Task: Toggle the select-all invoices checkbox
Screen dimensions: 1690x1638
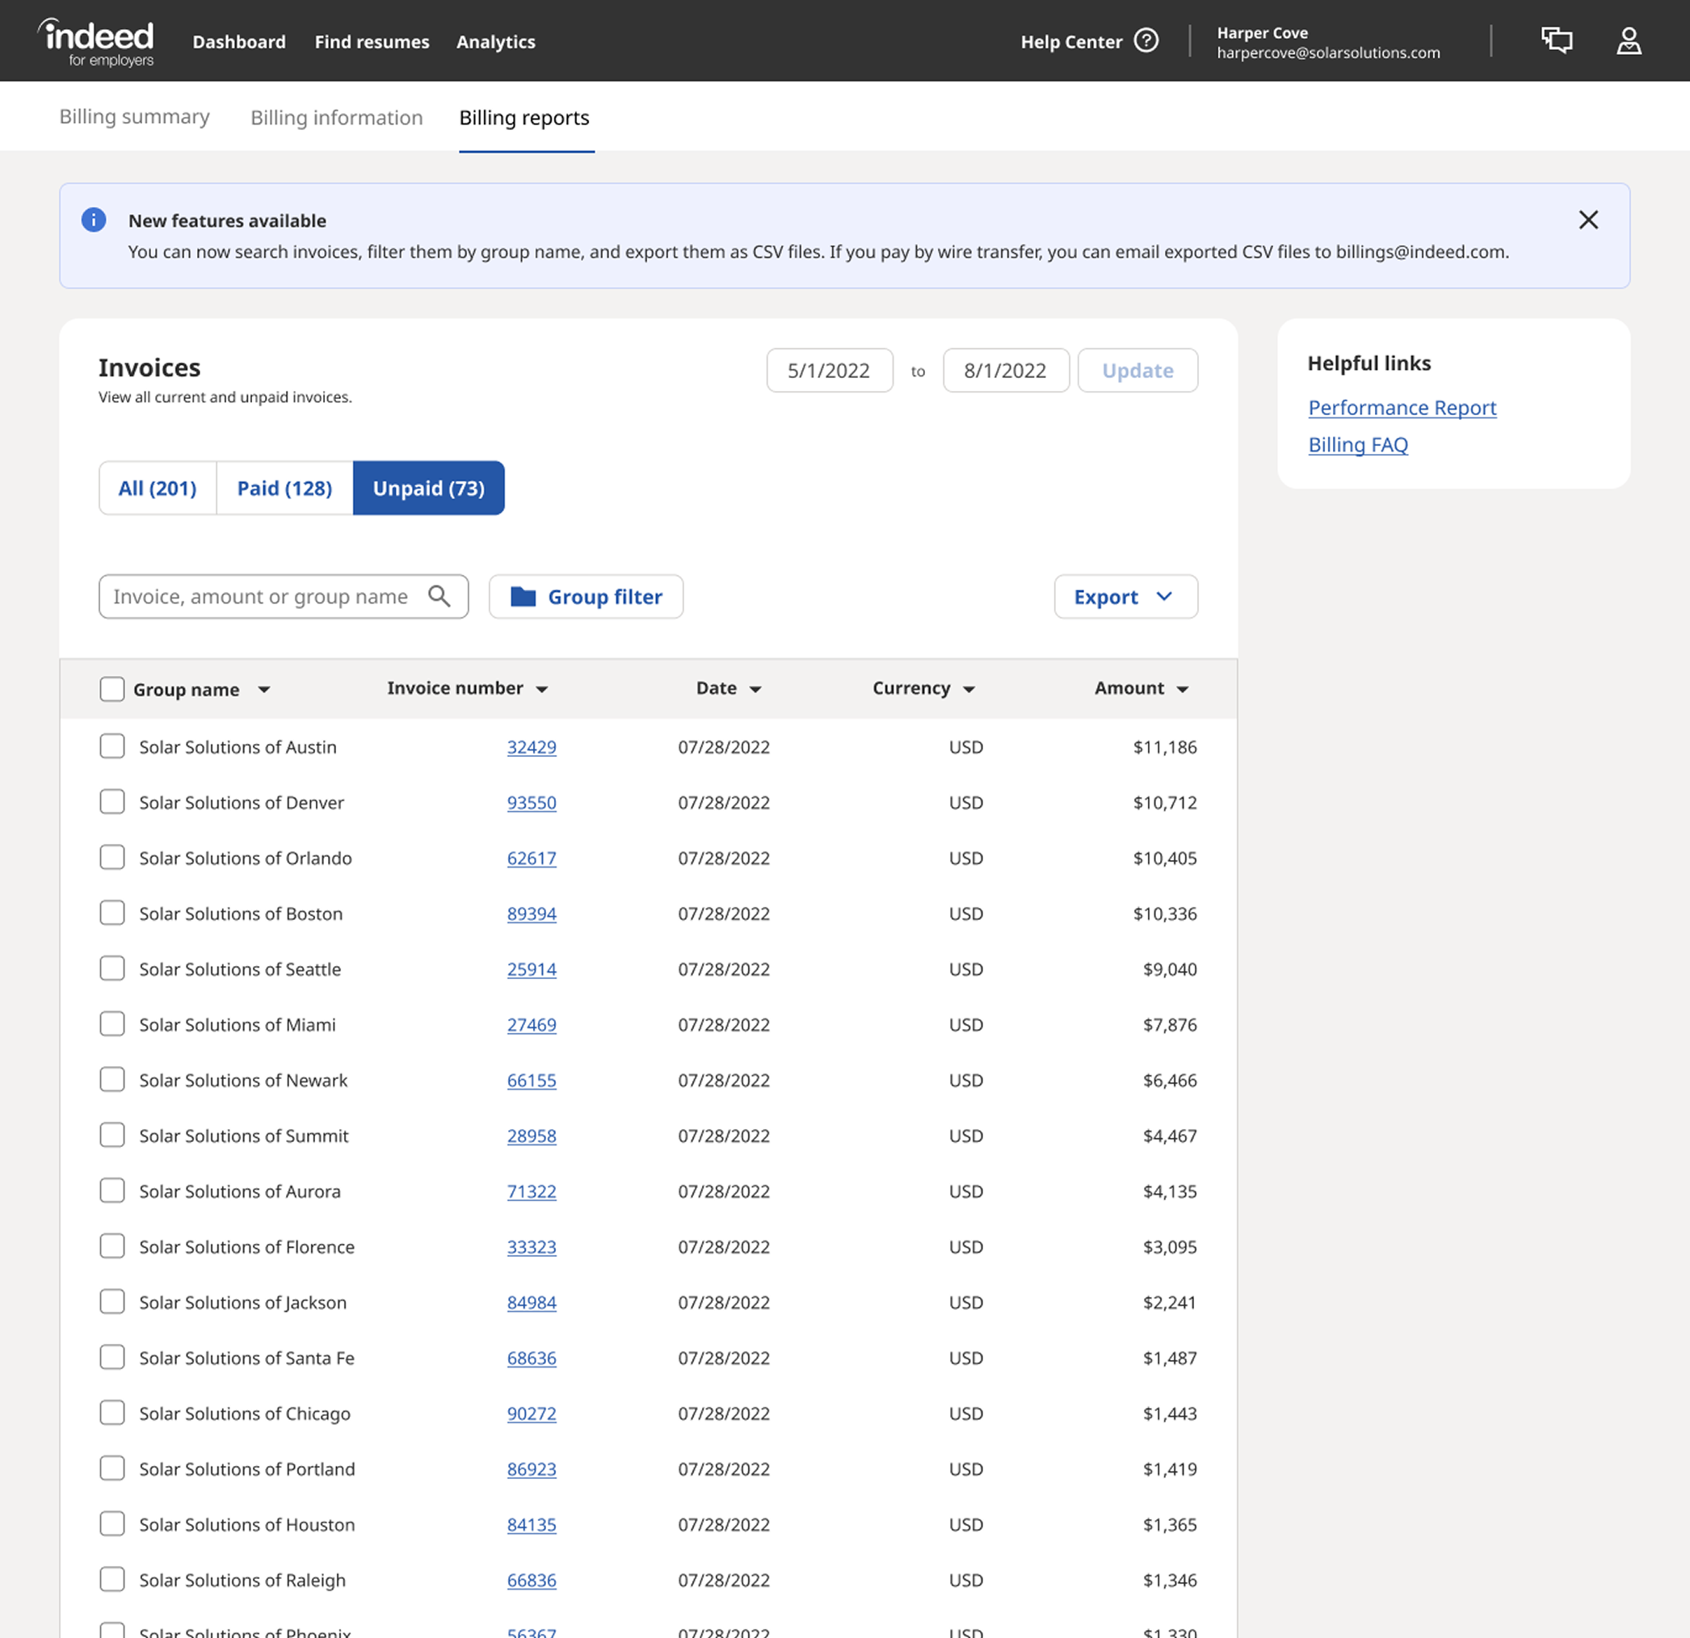Action: tap(112, 689)
